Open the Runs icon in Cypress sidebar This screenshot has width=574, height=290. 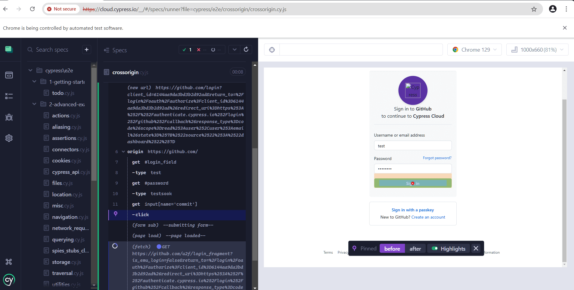point(9,96)
